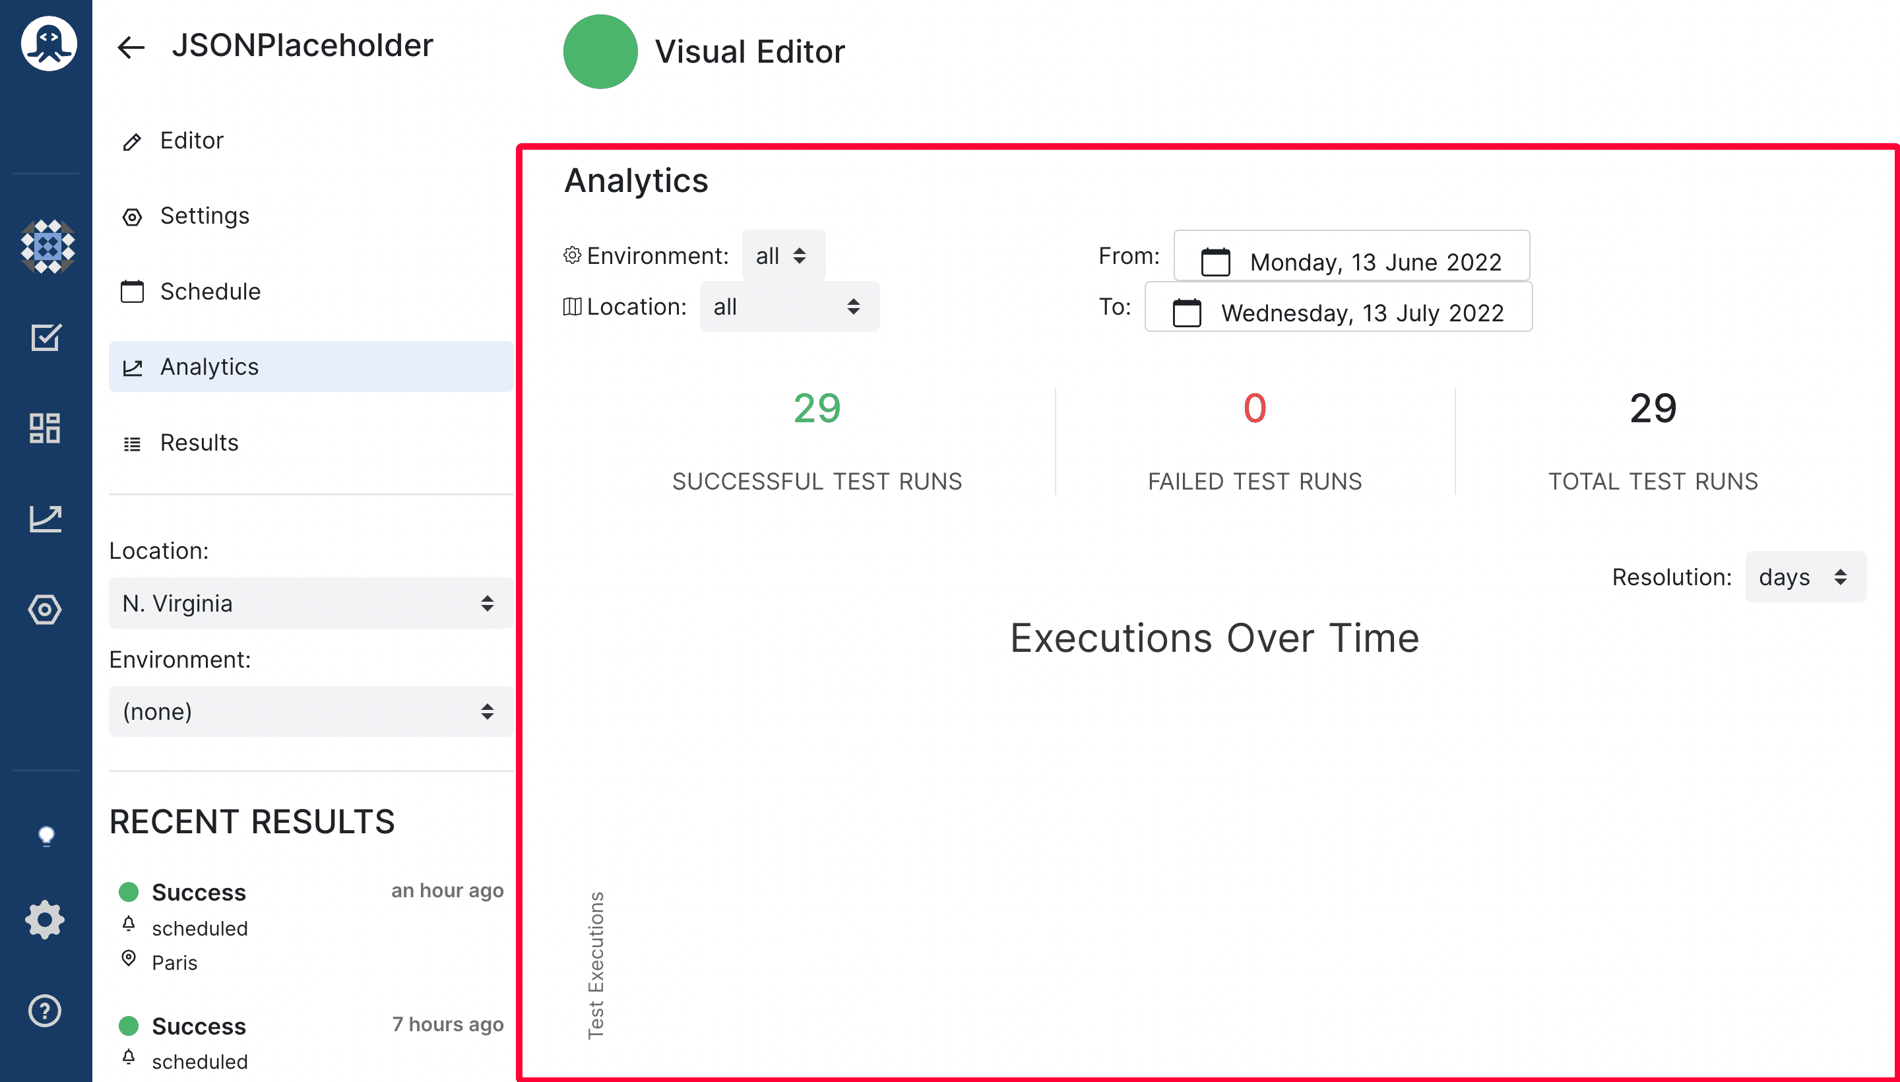Open the Resolution 'days' dropdown

(x=1805, y=577)
